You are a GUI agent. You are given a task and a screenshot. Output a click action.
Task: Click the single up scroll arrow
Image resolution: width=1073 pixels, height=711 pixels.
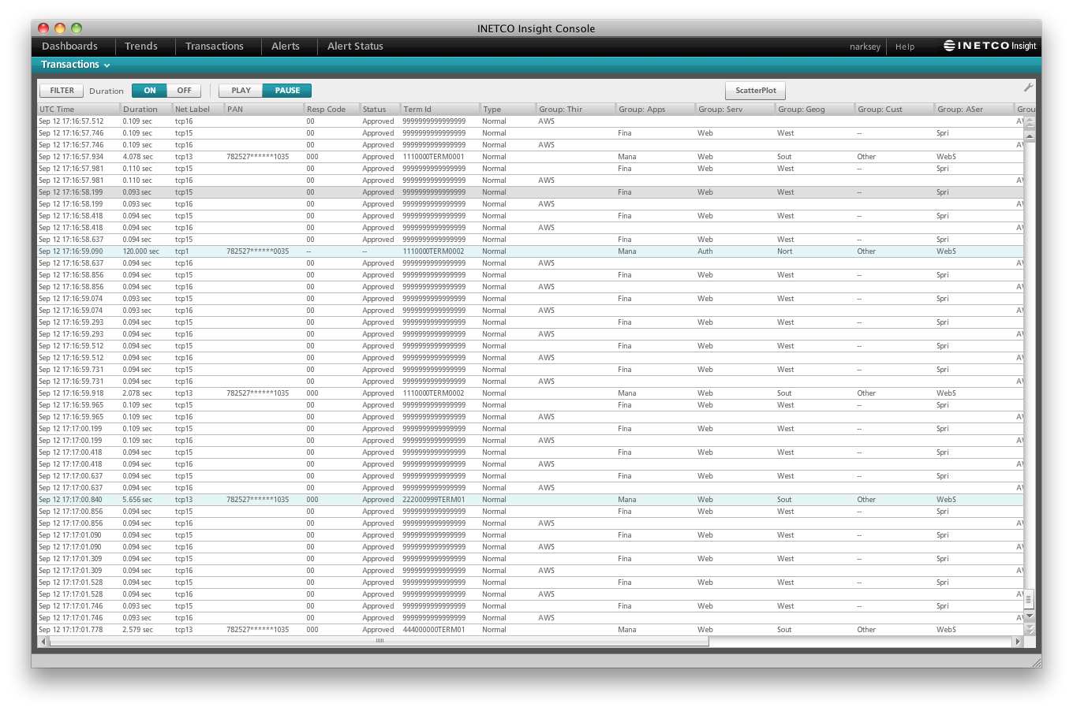click(1030, 136)
